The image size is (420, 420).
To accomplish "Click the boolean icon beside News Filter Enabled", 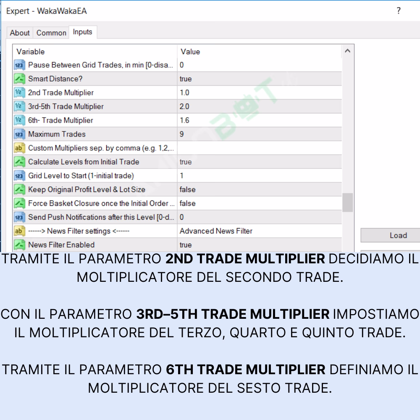I will click(x=19, y=245).
